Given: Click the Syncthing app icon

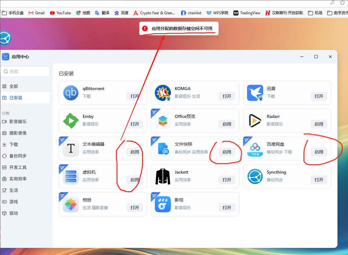Looking at the screenshot, I should [255, 176].
